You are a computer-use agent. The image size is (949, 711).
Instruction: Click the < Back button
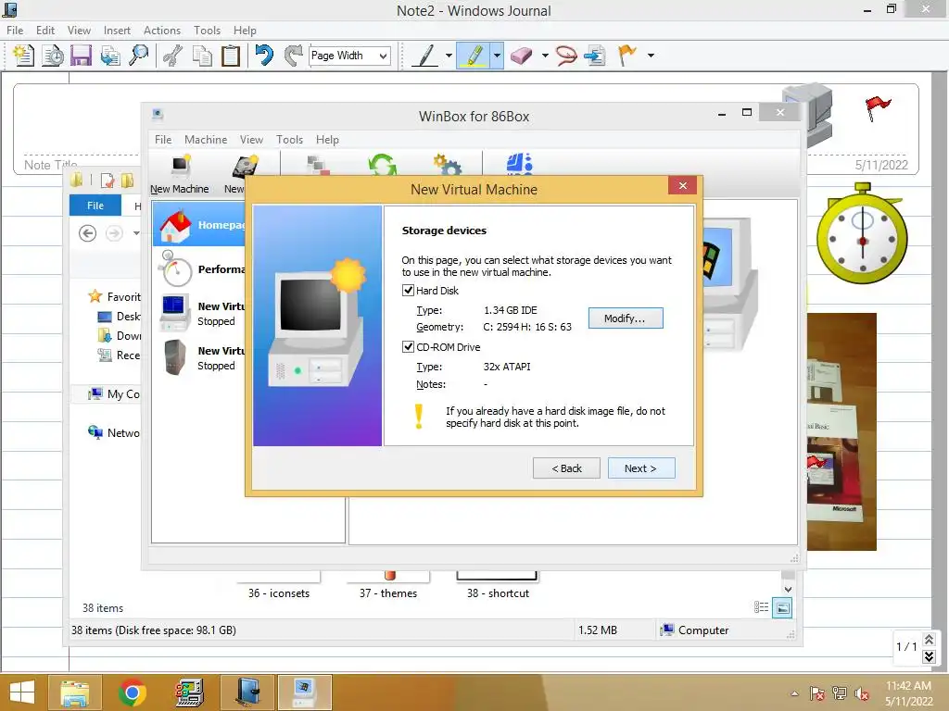click(x=566, y=468)
